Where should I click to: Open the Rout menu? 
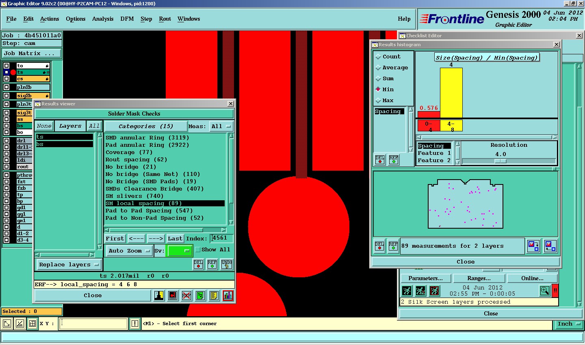(165, 19)
